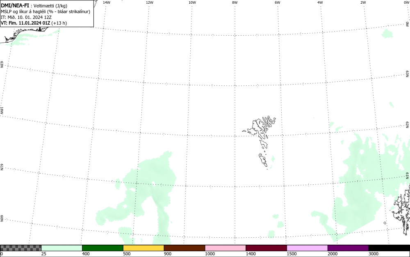Click the 0W longitude label
This screenshot has height=257, width=410.
(406, 2)
